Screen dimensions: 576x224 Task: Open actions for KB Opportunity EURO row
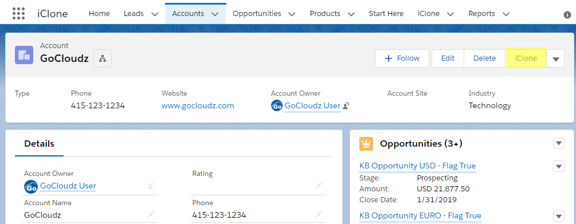point(559,216)
